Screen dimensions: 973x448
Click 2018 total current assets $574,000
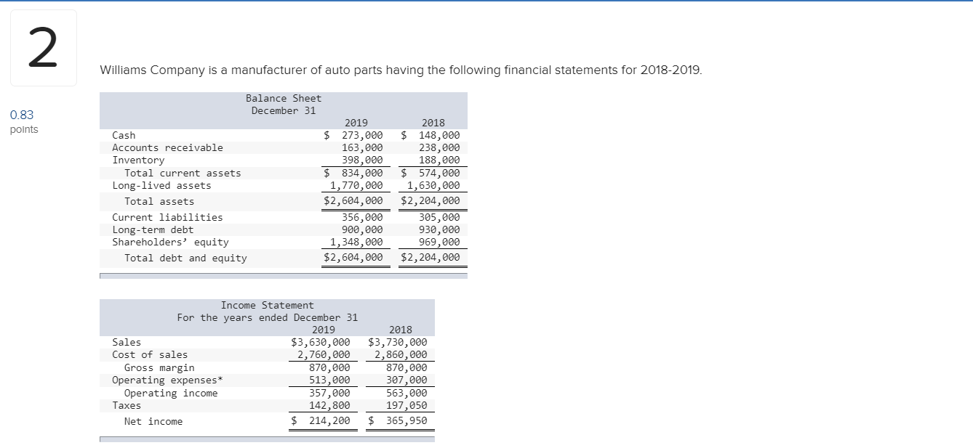(431, 173)
